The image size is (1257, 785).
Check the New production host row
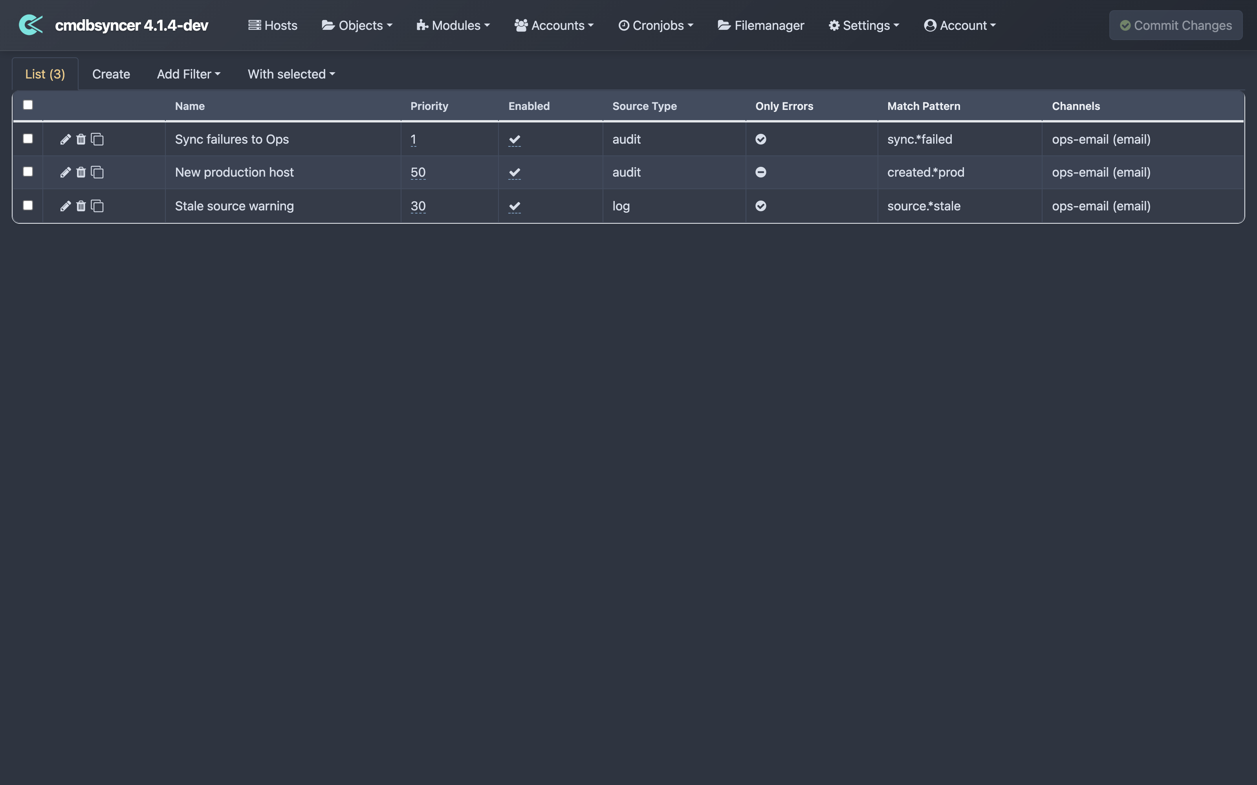(28, 172)
